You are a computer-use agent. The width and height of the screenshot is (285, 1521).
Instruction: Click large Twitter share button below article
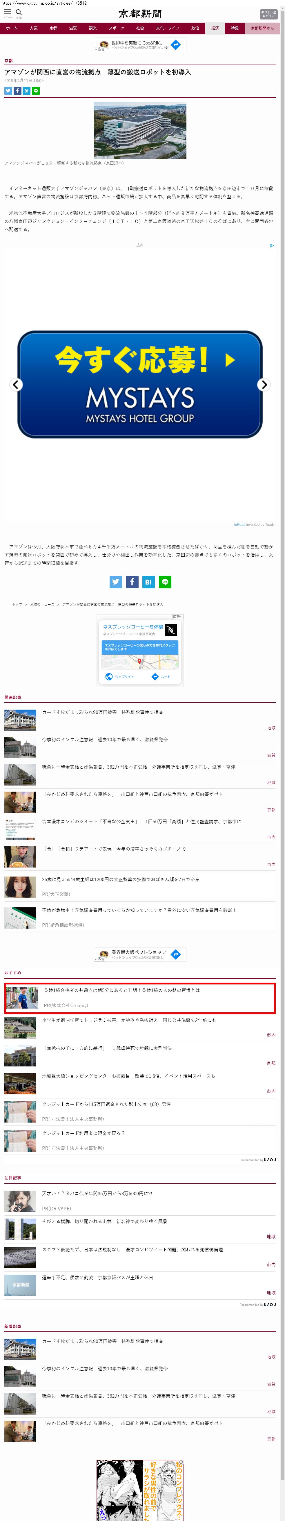coord(115,582)
